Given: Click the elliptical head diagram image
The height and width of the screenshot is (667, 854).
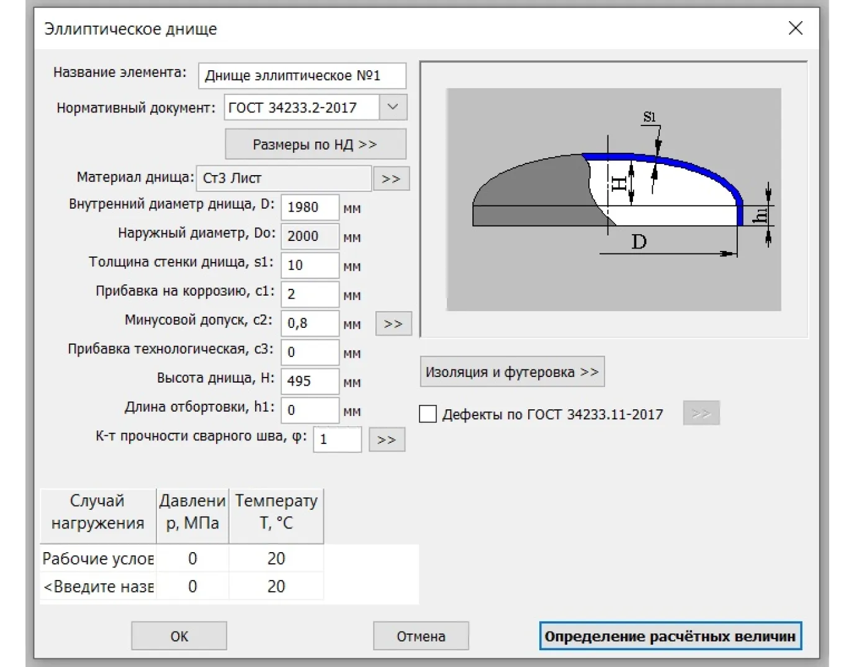Looking at the screenshot, I should (613, 199).
